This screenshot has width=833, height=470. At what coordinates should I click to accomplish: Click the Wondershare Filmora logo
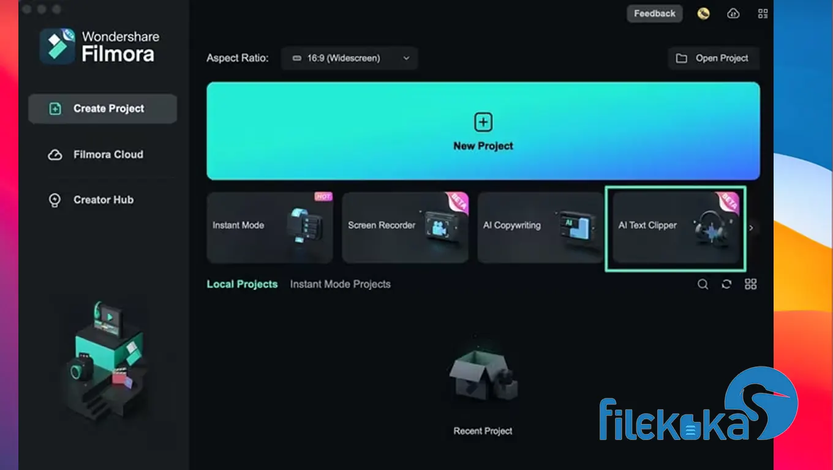pyautogui.click(x=100, y=46)
